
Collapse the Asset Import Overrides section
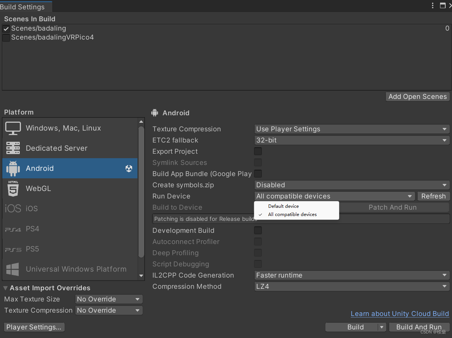click(6, 288)
